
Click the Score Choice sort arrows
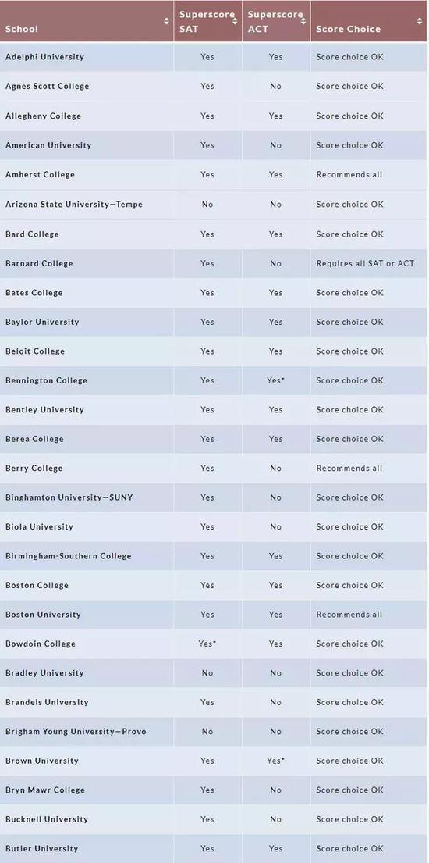coord(420,21)
